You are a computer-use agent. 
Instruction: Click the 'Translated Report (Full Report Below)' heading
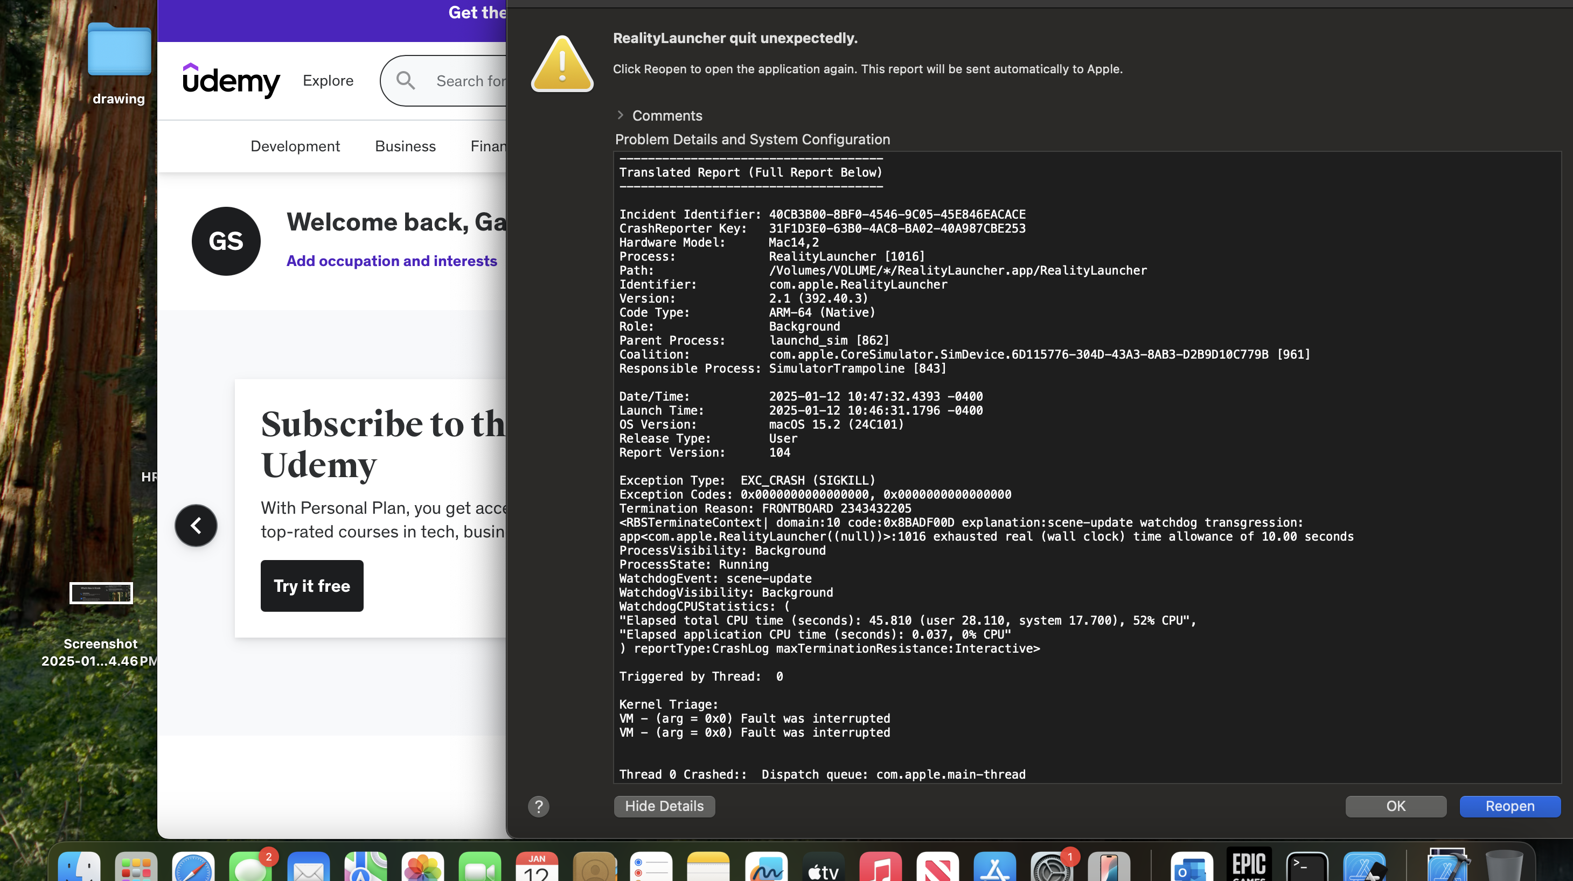(750, 172)
